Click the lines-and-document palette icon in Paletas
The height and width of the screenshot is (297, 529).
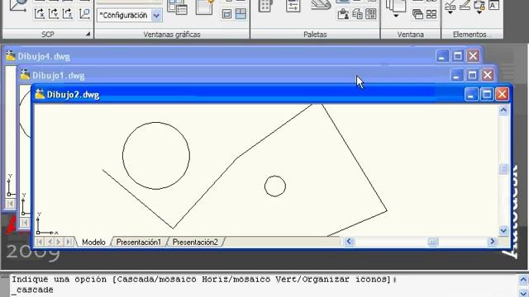357,14
